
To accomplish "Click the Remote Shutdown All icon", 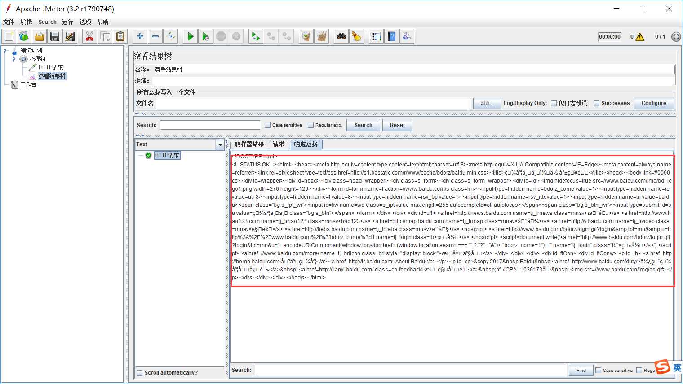I will click(x=287, y=36).
